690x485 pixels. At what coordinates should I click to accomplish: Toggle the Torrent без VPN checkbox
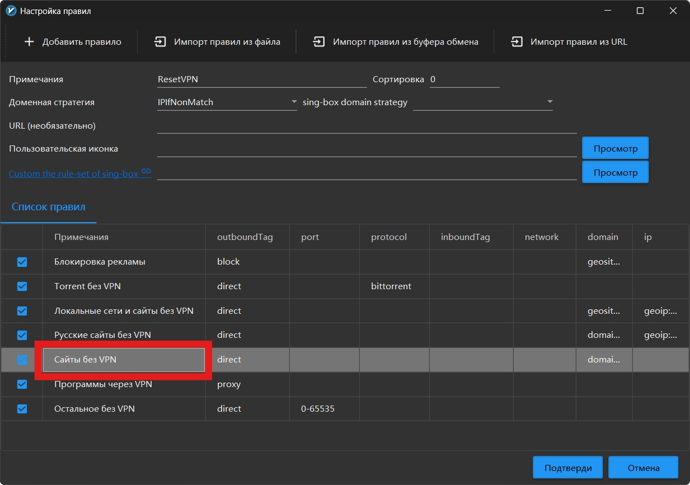point(22,286)
